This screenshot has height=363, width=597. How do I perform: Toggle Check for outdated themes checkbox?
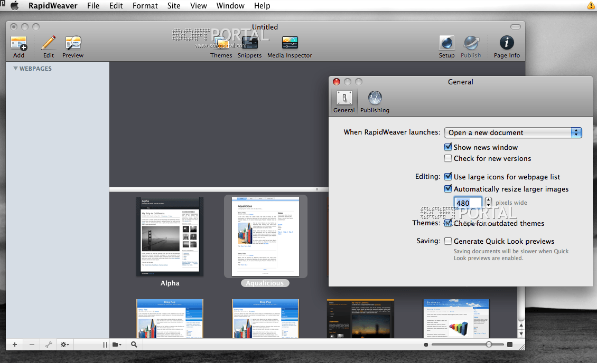click(448, 223)
